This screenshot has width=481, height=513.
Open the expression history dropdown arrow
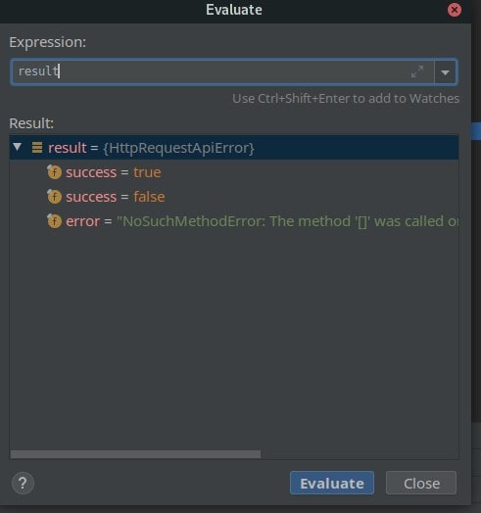tap(445, 72)
